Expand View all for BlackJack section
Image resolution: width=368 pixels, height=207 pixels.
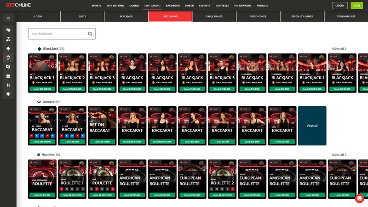click(x=339, y=49)
